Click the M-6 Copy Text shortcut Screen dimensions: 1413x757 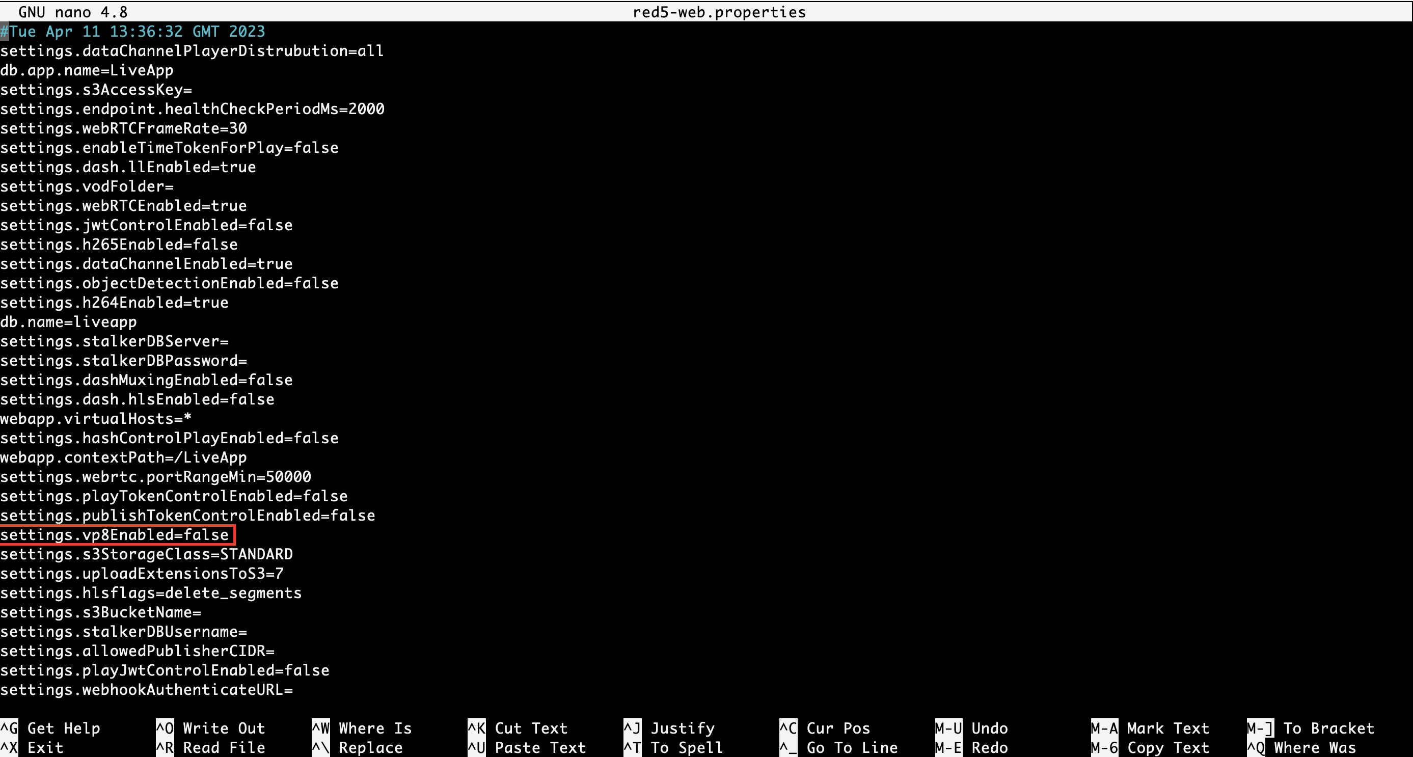pos(1150,748)
